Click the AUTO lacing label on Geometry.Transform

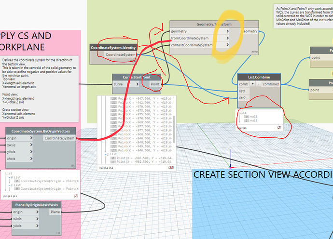[254, 52]
